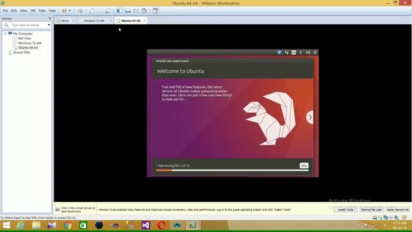Switch to Unity mode
Viewport: 412px width, 232px height.
tap(144, 11)
